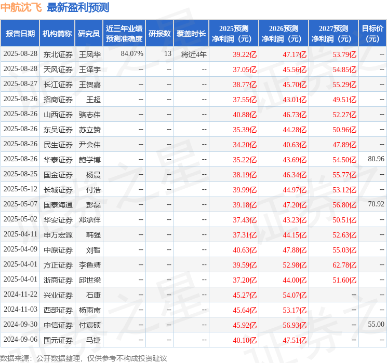The height and width of the screenshot is (363, 387).
Task: Click the 80.96 target price
Action: click(x=376, y=159)
